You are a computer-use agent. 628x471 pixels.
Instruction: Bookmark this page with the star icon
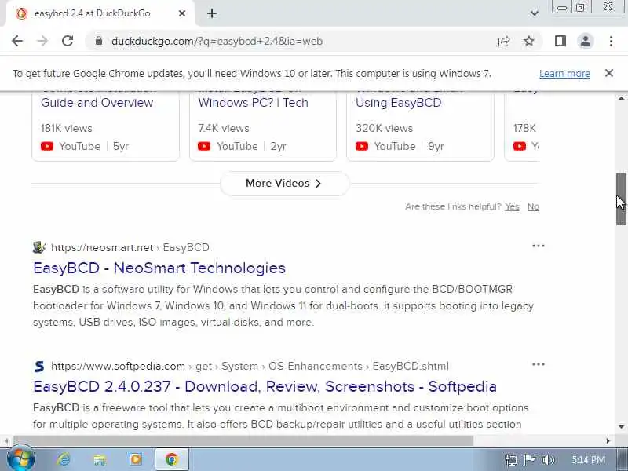(x=529, y=41)
